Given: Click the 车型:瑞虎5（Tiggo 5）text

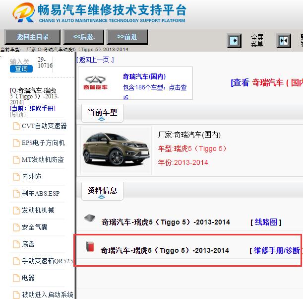Looking at the screenshot, I should (x=192, y=149).
